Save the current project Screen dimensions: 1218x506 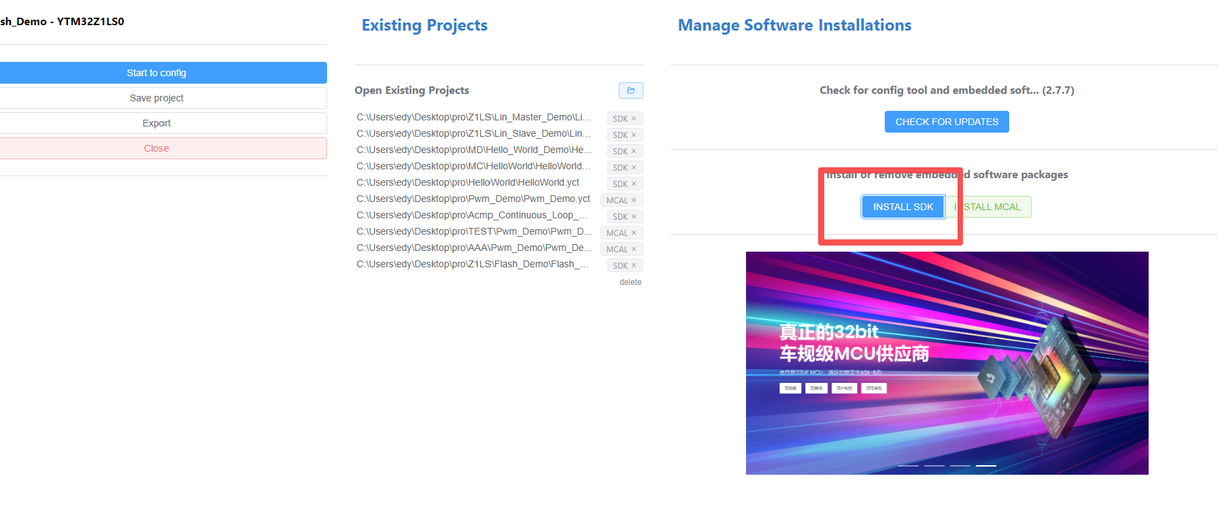[x=156, y=98]
